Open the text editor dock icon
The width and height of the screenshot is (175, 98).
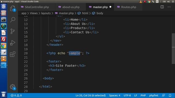click(x=4, y=52)
